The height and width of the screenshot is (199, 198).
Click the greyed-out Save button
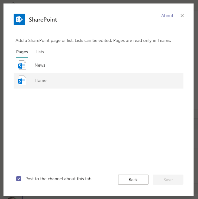coord(168,180)
